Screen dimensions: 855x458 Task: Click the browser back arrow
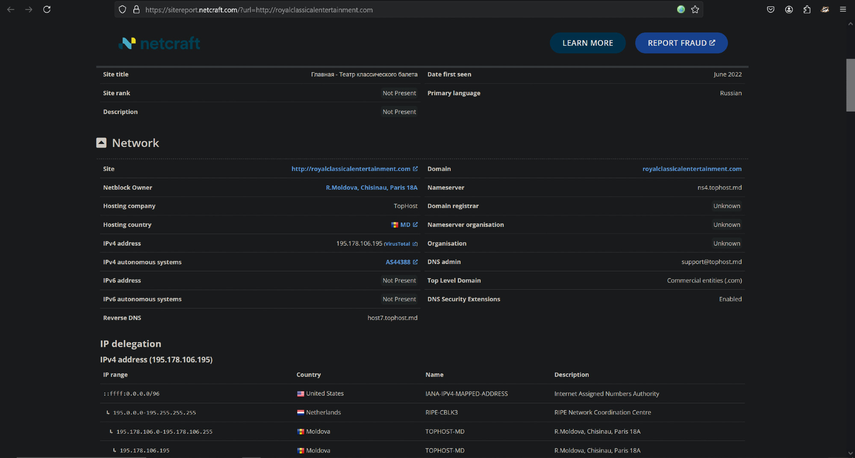(x=11, y=9)
